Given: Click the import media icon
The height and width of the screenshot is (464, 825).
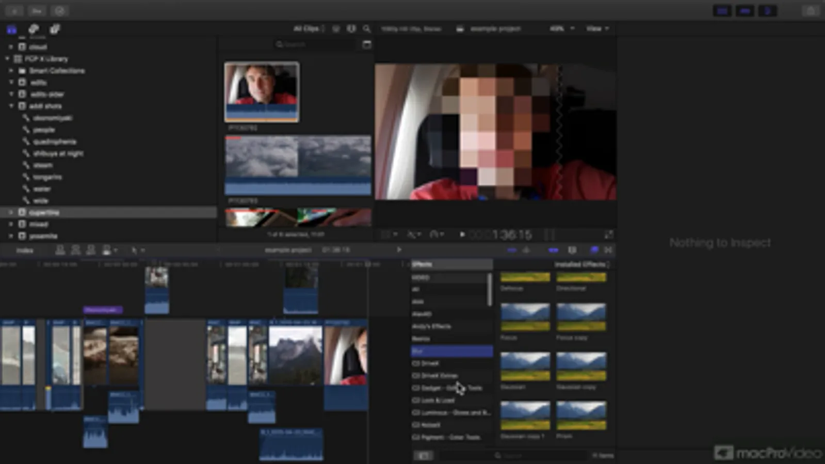Looking at the screenshot, I should tap(14, 11).
